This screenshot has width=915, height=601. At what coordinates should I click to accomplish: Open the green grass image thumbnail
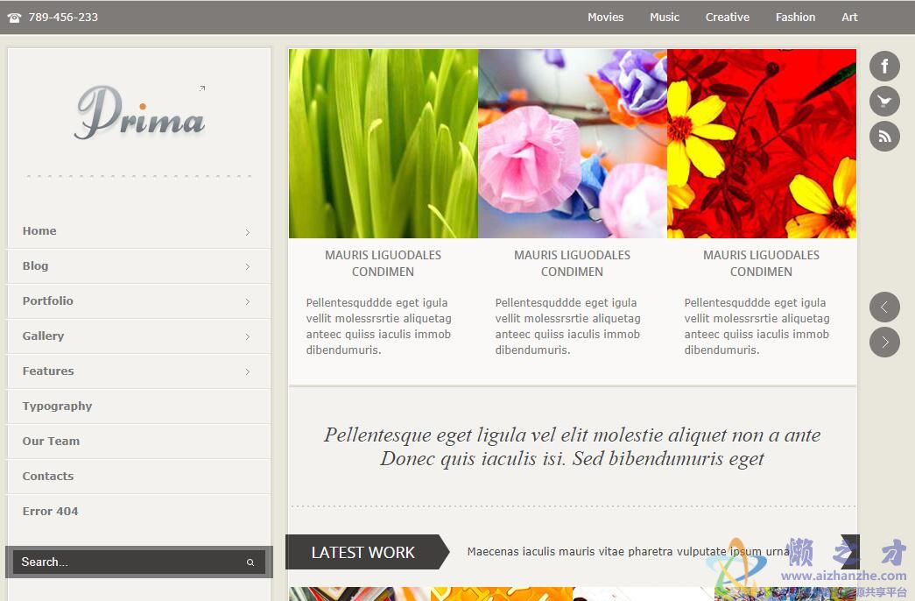[384, 144]
